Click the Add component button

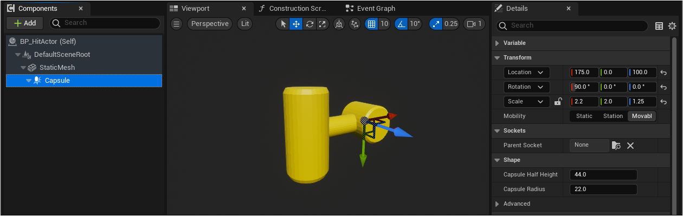click(x=24, y=23)
